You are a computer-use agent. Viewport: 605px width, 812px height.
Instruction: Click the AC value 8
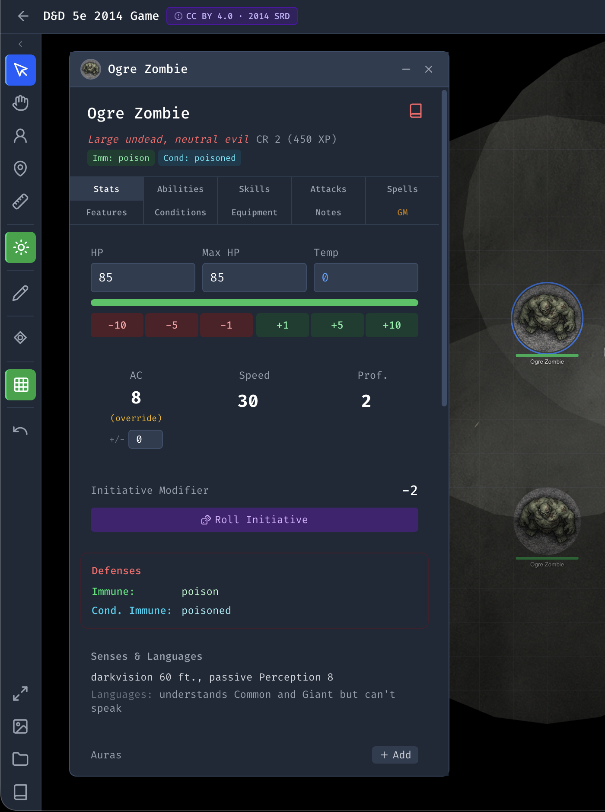[136, 398]
